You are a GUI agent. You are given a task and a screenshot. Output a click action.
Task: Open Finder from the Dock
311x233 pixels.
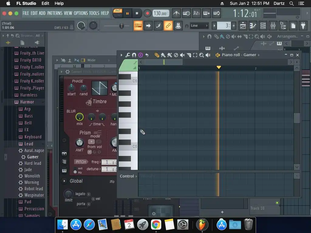(63, 225)
